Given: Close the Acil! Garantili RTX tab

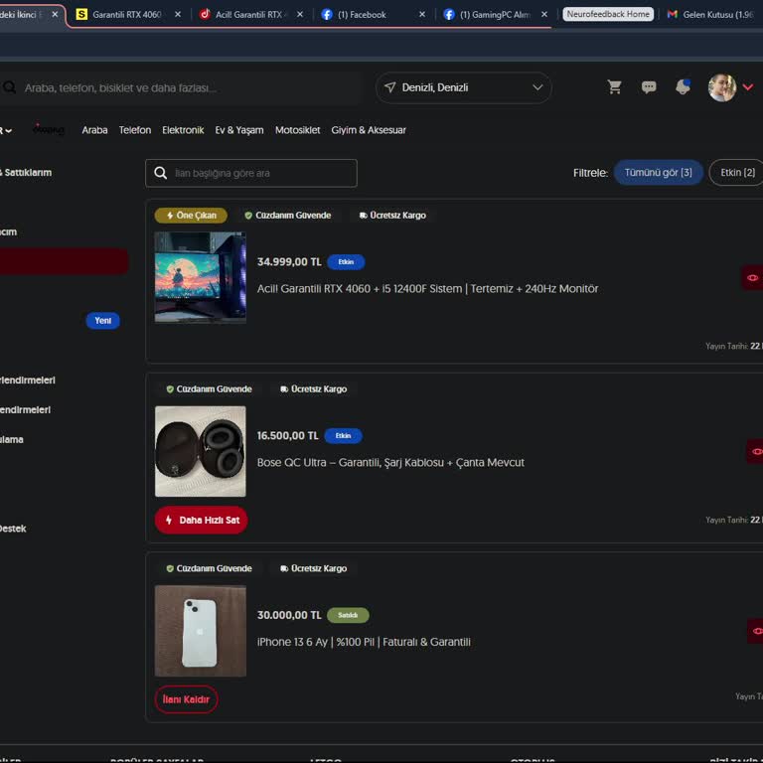Looking at the screenshot, I should (300, 14).
